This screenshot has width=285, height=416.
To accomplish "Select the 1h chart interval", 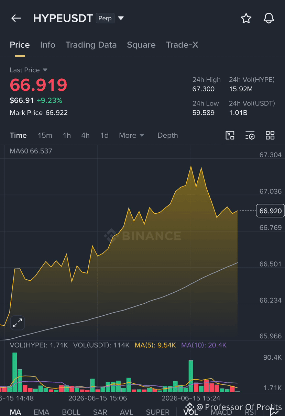I will point(67,135).
